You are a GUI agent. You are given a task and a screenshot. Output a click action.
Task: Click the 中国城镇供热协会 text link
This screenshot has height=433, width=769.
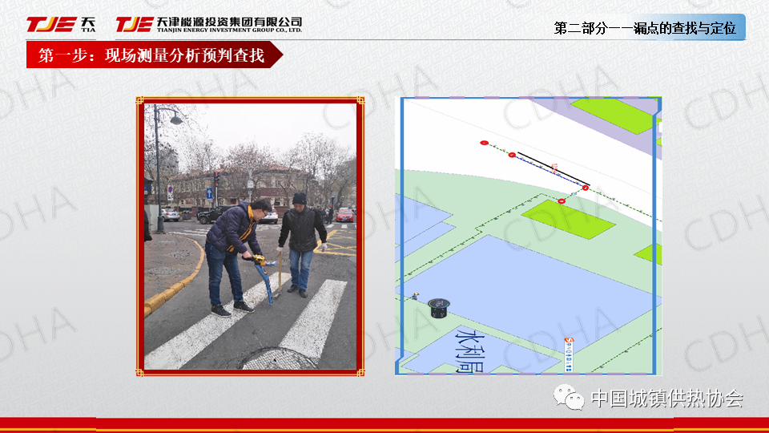point(666,399)
